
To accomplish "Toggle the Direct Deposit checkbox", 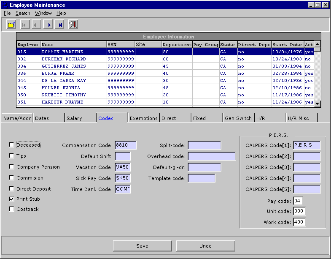I will point(12,189).
